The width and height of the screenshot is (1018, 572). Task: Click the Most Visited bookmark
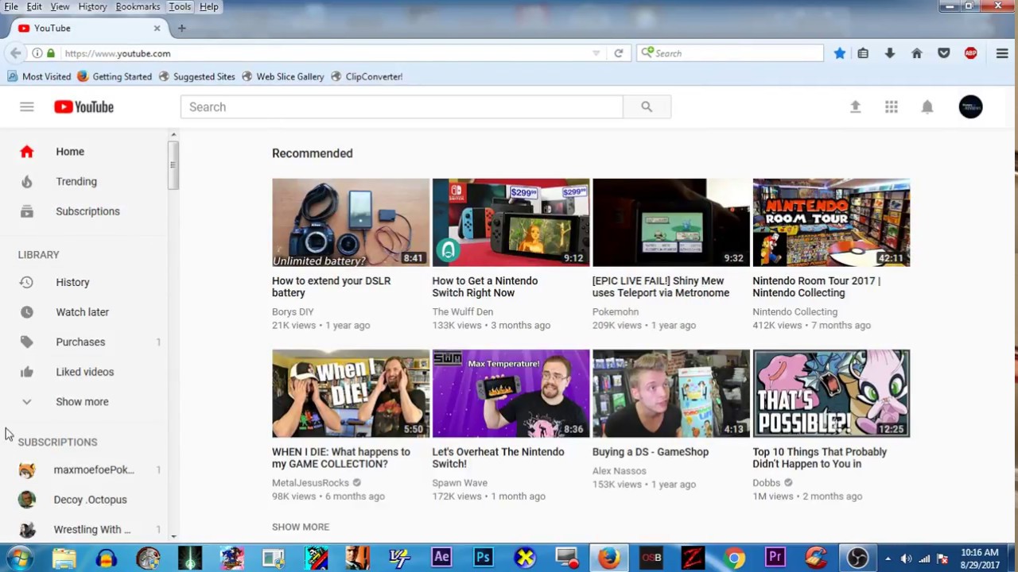(40, 76)
